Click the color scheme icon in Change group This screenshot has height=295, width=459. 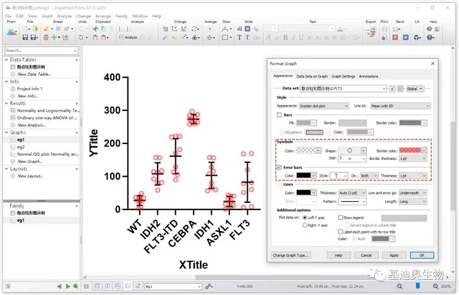pos(195,37)
